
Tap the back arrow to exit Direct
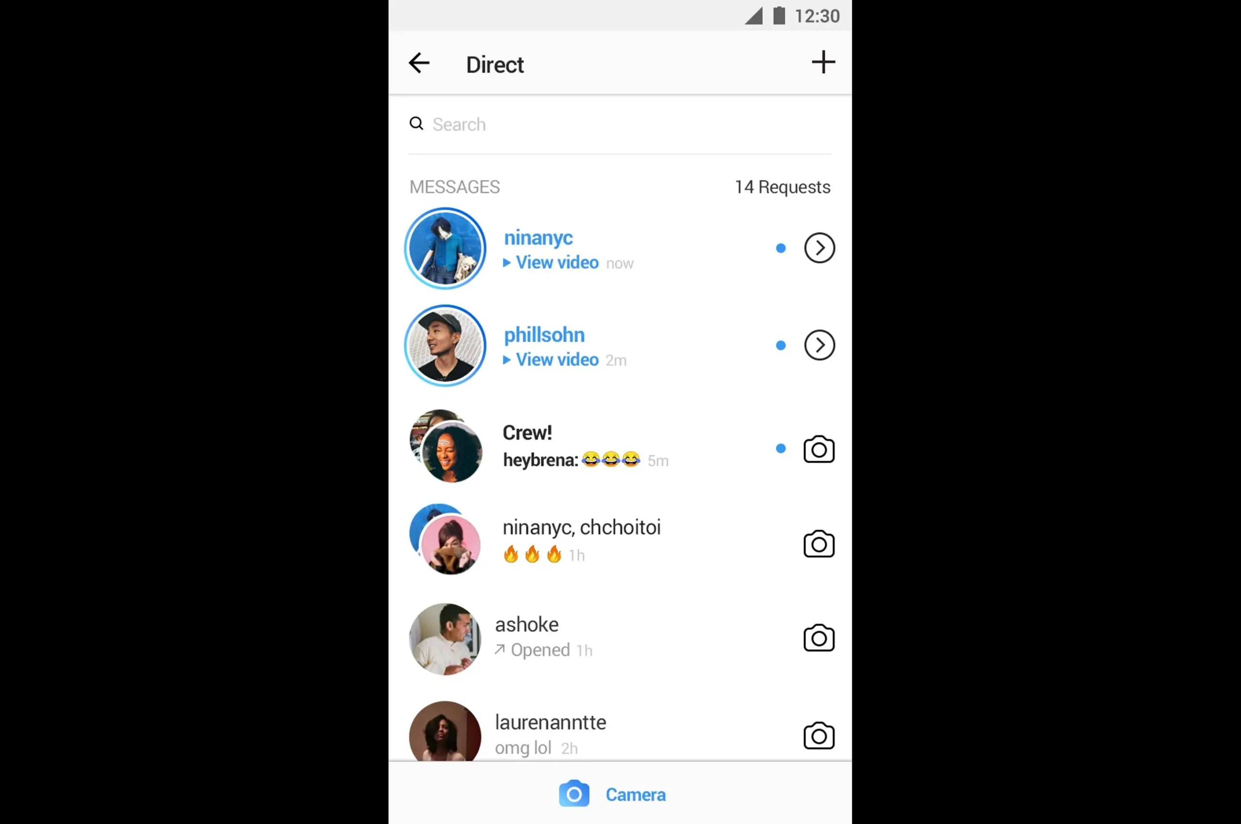(x=419, y=63)
